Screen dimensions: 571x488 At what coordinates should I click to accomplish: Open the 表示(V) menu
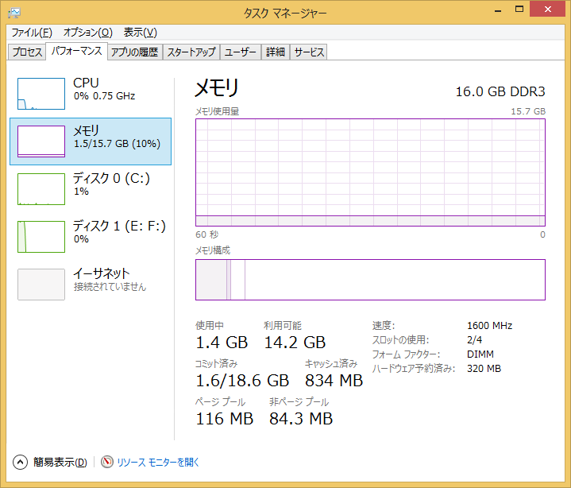point(141,33)
